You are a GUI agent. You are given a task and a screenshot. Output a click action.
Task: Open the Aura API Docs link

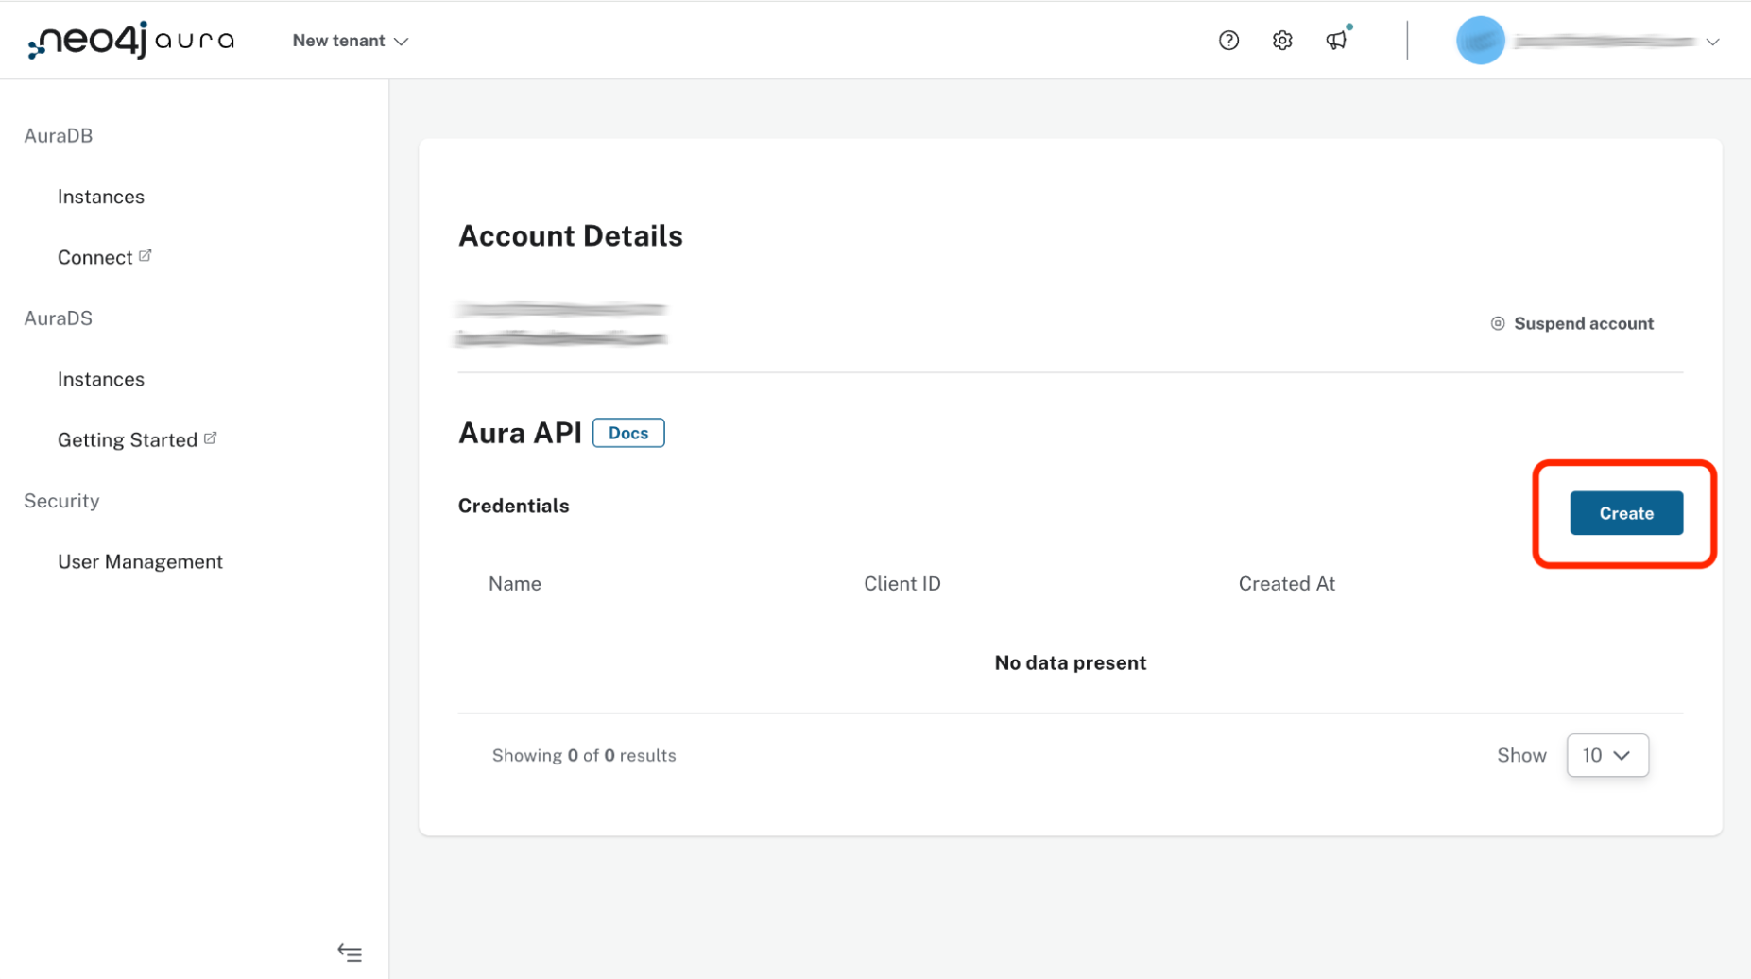[628, 433]
